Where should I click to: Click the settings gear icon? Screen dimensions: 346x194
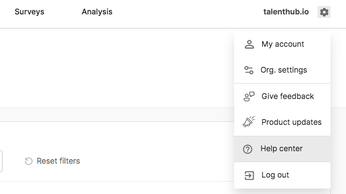point(324,12)
